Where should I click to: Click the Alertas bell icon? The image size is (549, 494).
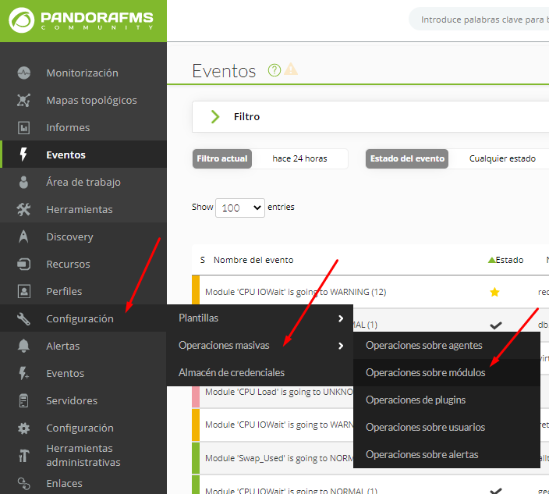24,346
